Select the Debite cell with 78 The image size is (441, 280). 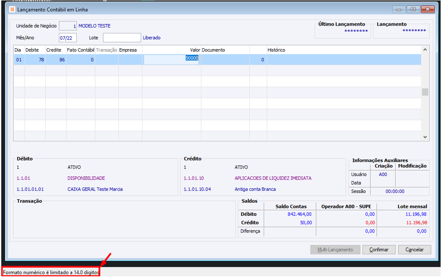(x=35, y=60)
